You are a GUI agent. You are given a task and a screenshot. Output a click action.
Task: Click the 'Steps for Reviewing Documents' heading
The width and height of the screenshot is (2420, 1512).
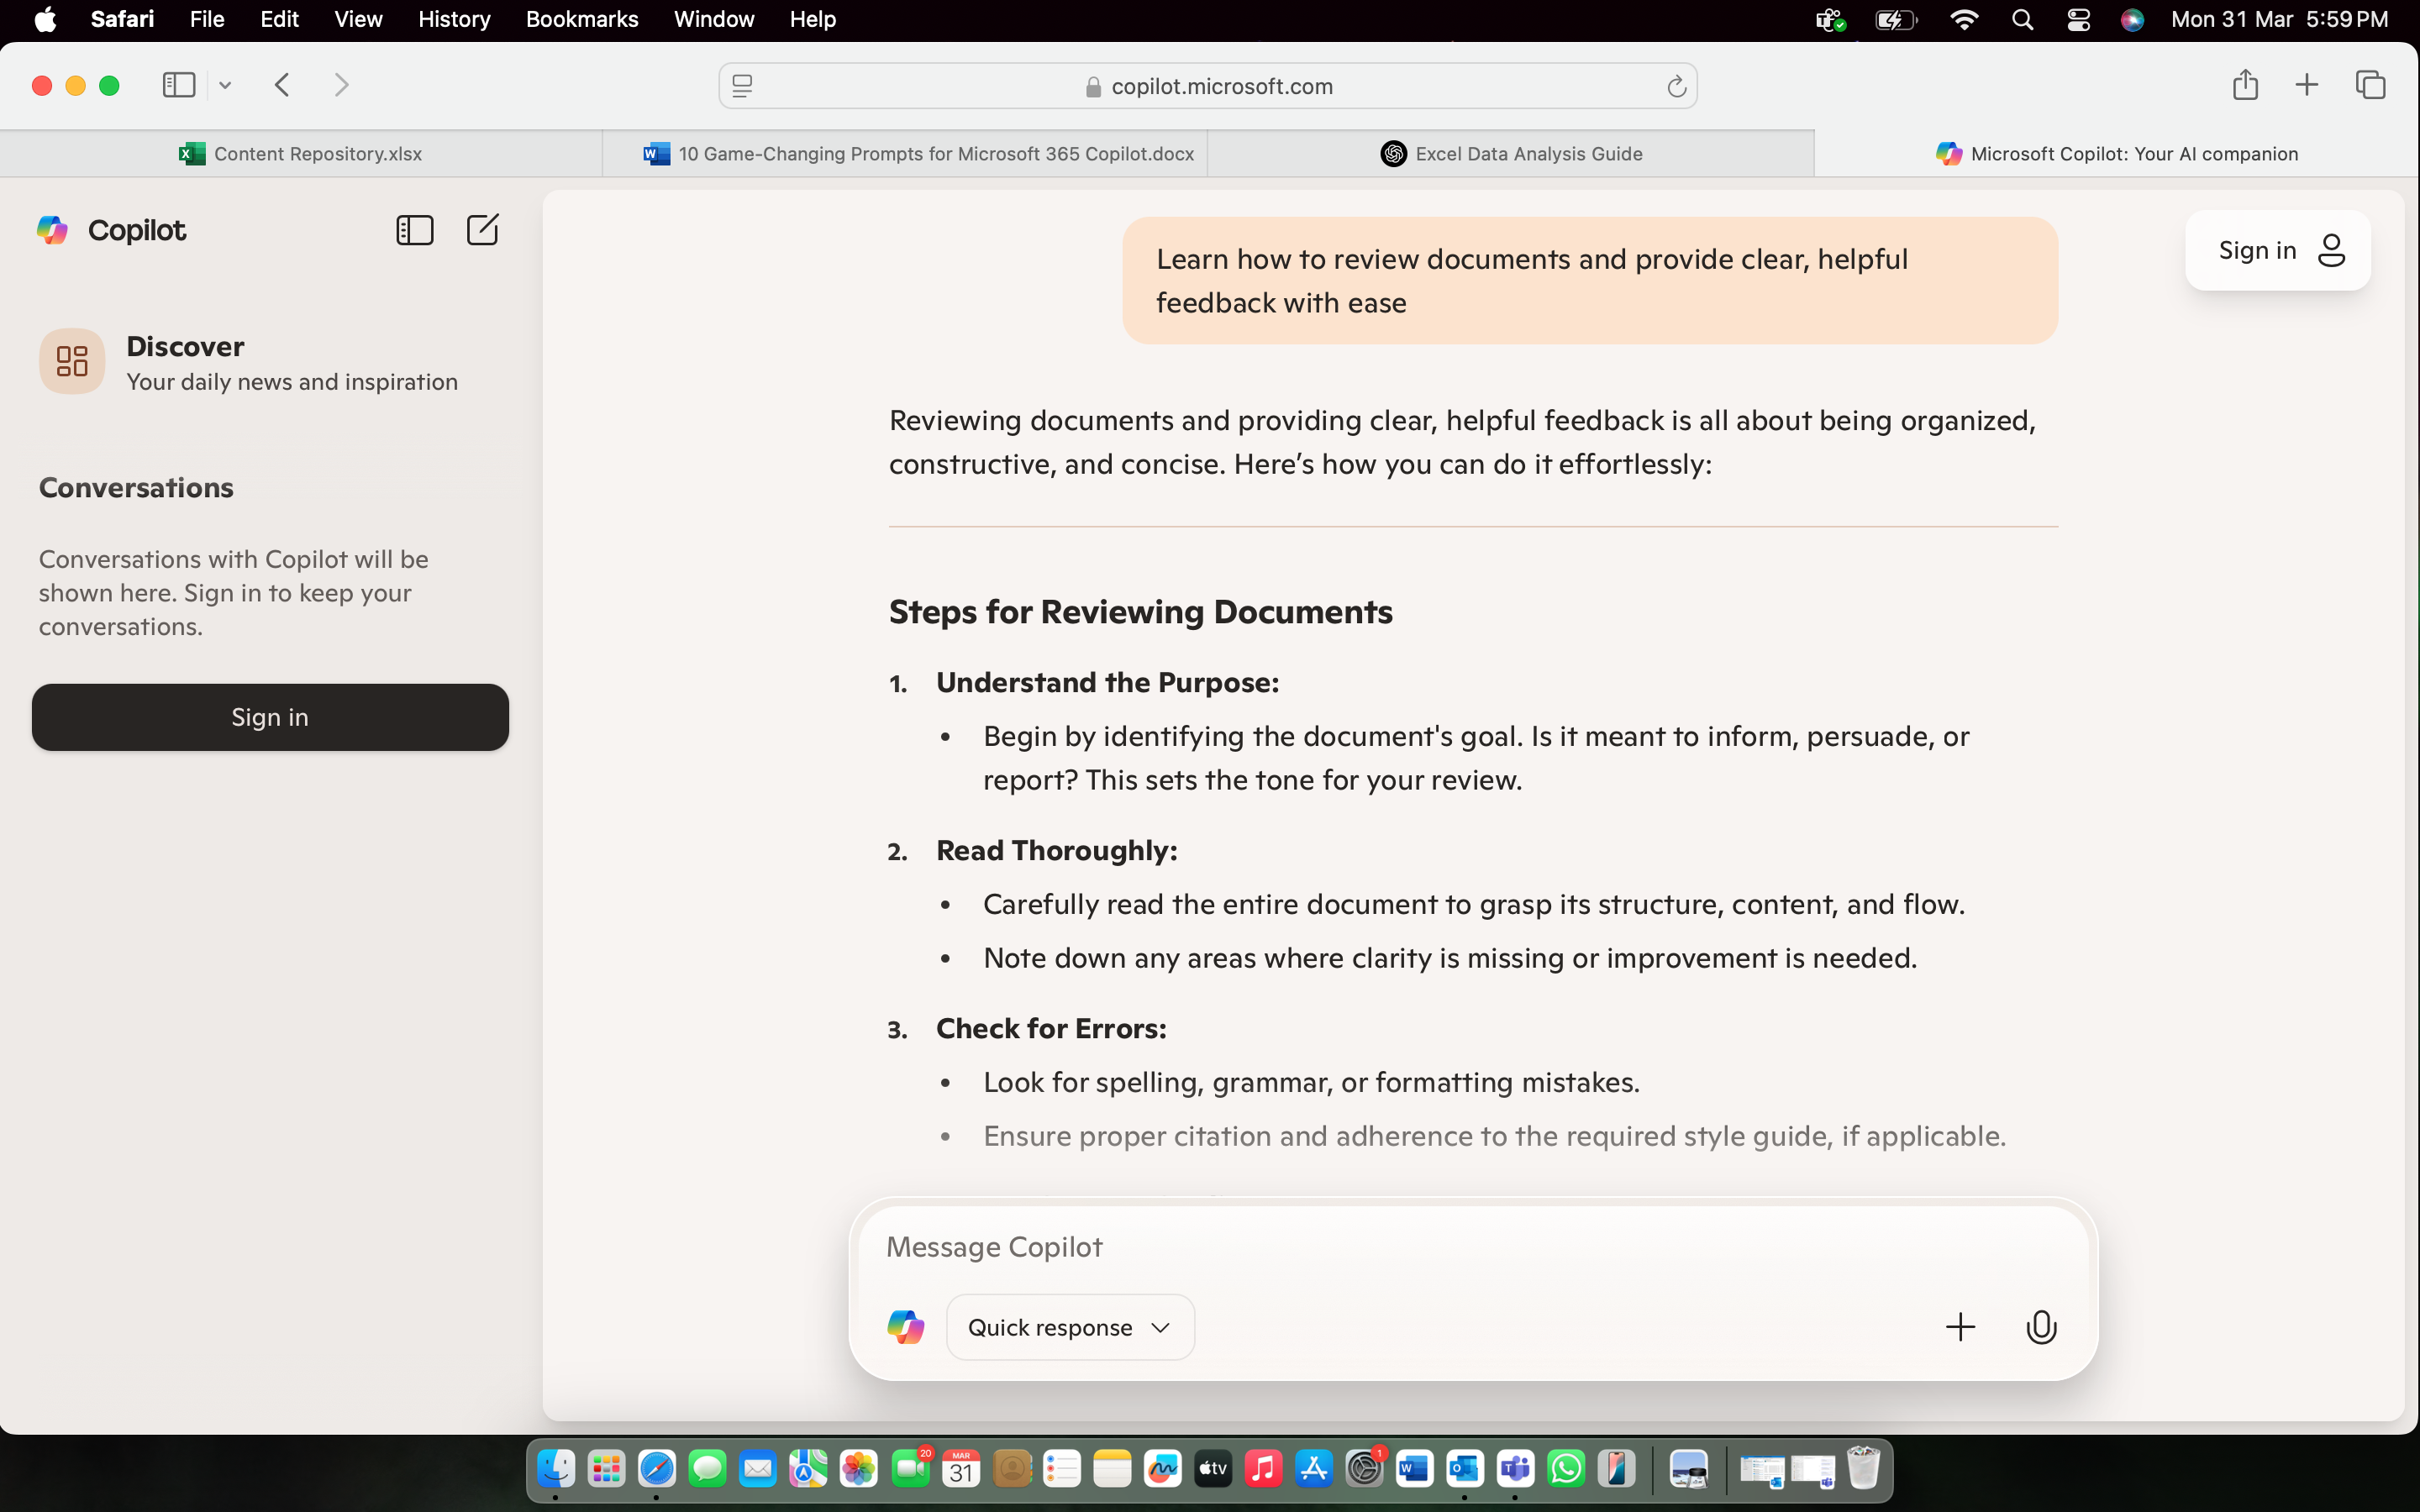pos(1140,611)
